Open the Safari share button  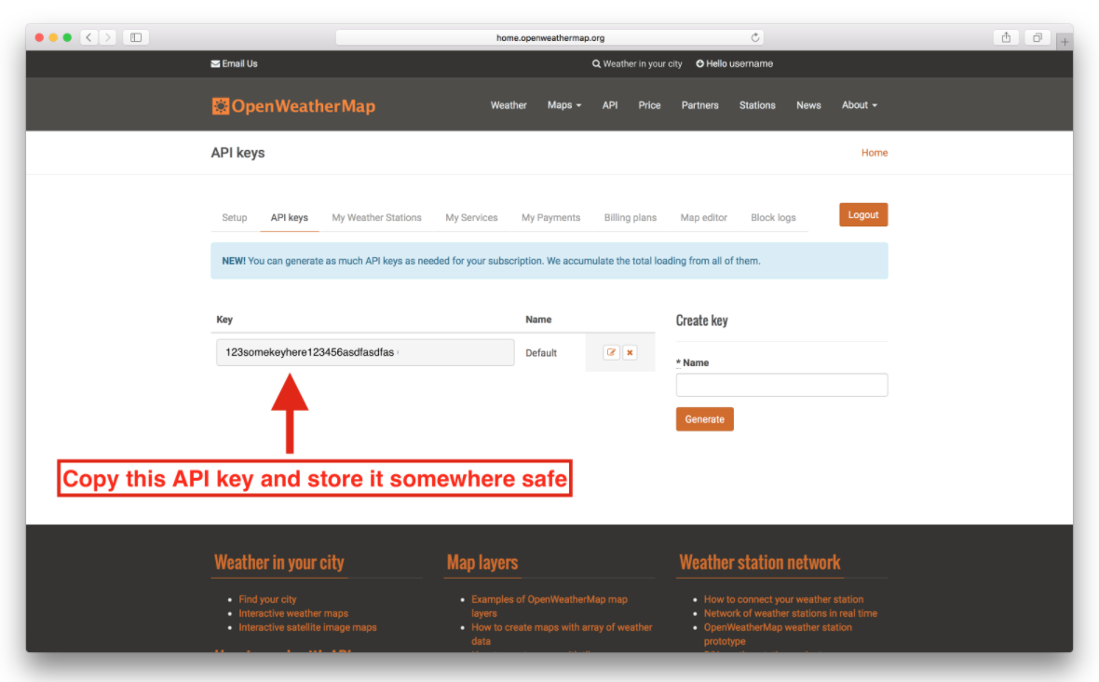1006,37
